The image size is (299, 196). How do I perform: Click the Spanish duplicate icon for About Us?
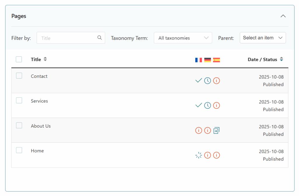[216, 130]
